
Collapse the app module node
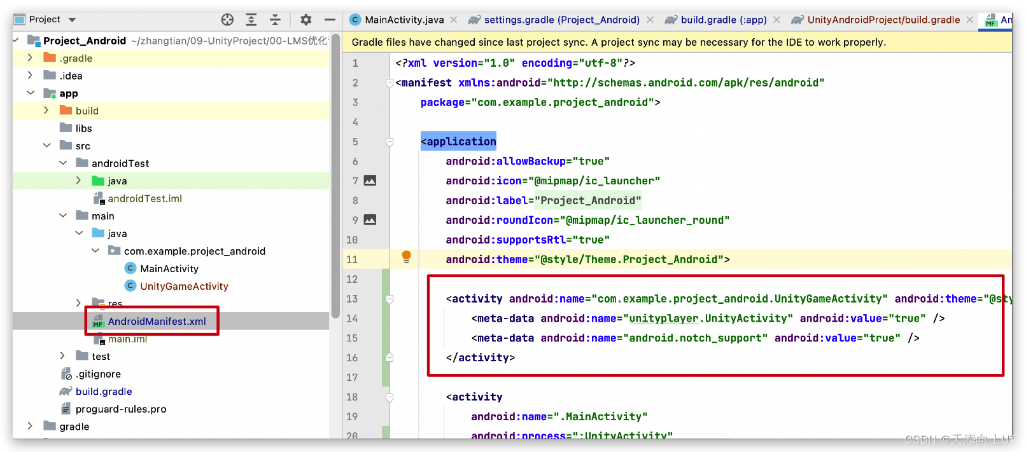30,93
